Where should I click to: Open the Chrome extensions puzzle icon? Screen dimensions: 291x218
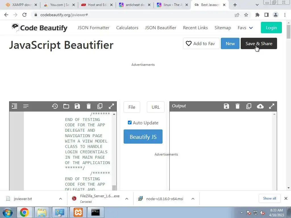coord(257,15)
